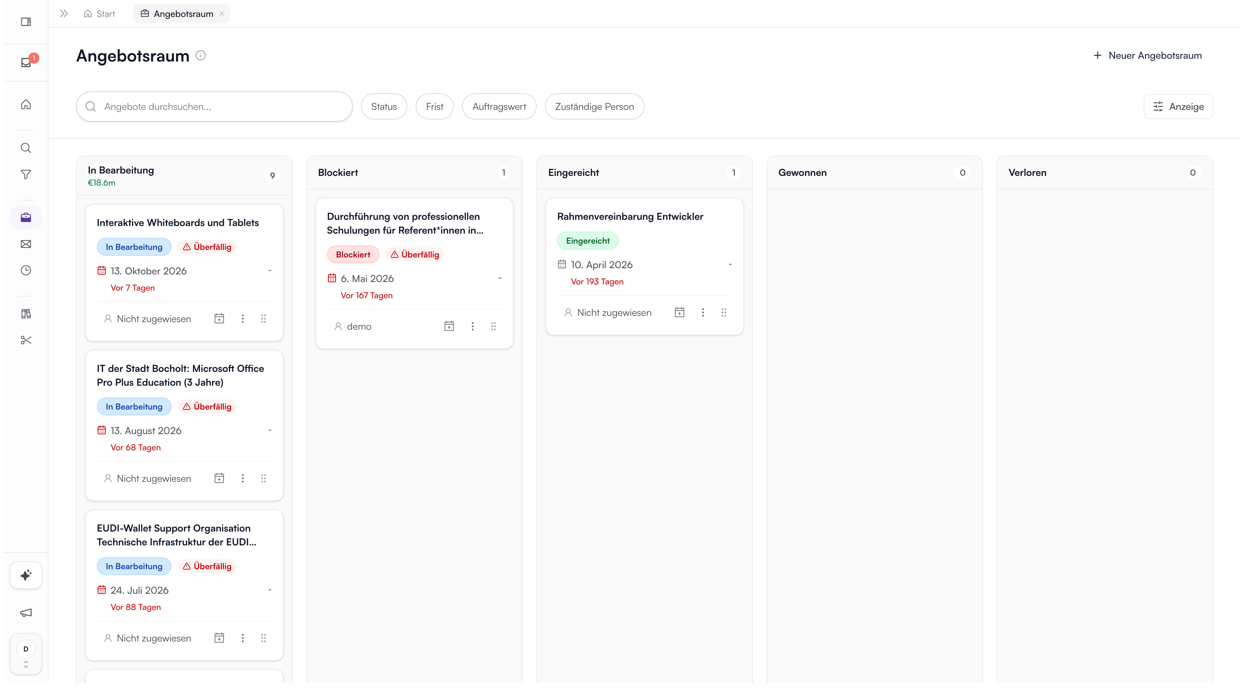The width and height of the screenshot is (1245, 694).
Task: Toggle the sidebar panel icon
Action: coord(26,22)
